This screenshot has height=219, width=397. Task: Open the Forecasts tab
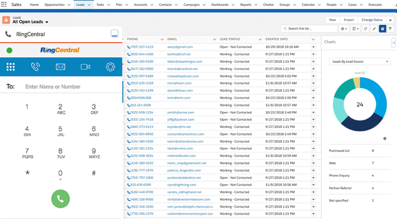pyautogui.click(x=375, y=4)
